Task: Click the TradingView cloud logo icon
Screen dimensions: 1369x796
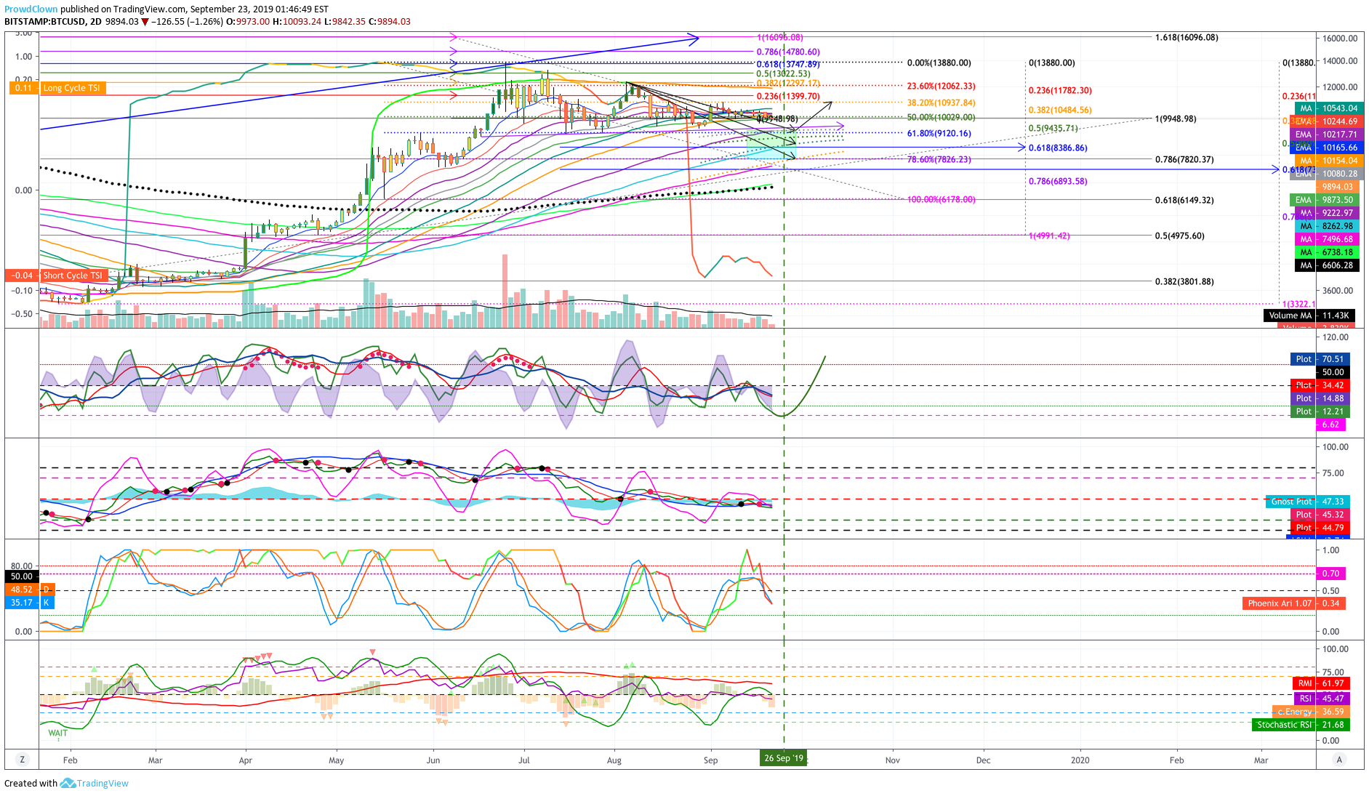Action: (x=68, y=784)
